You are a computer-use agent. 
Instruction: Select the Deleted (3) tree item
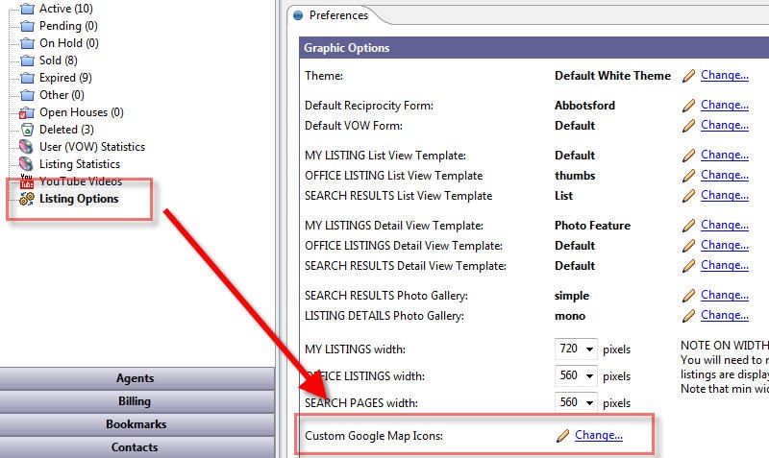[x=66, y=130]
